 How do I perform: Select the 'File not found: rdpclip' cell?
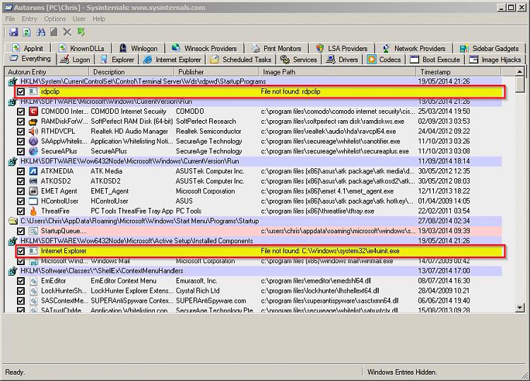290,92
